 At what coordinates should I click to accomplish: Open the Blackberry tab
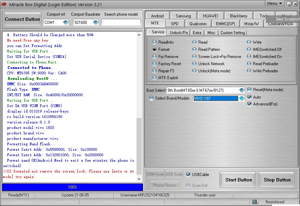pos(239,16)
